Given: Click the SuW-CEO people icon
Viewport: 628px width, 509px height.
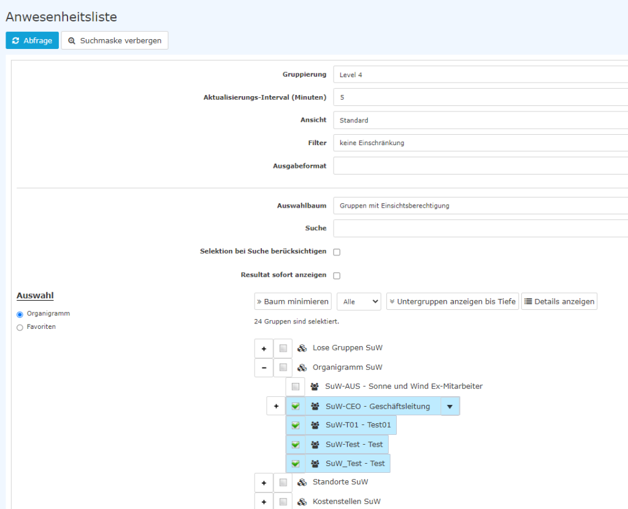Looking at the screenshot, I should pyautogui.click(x=315, y=406).
